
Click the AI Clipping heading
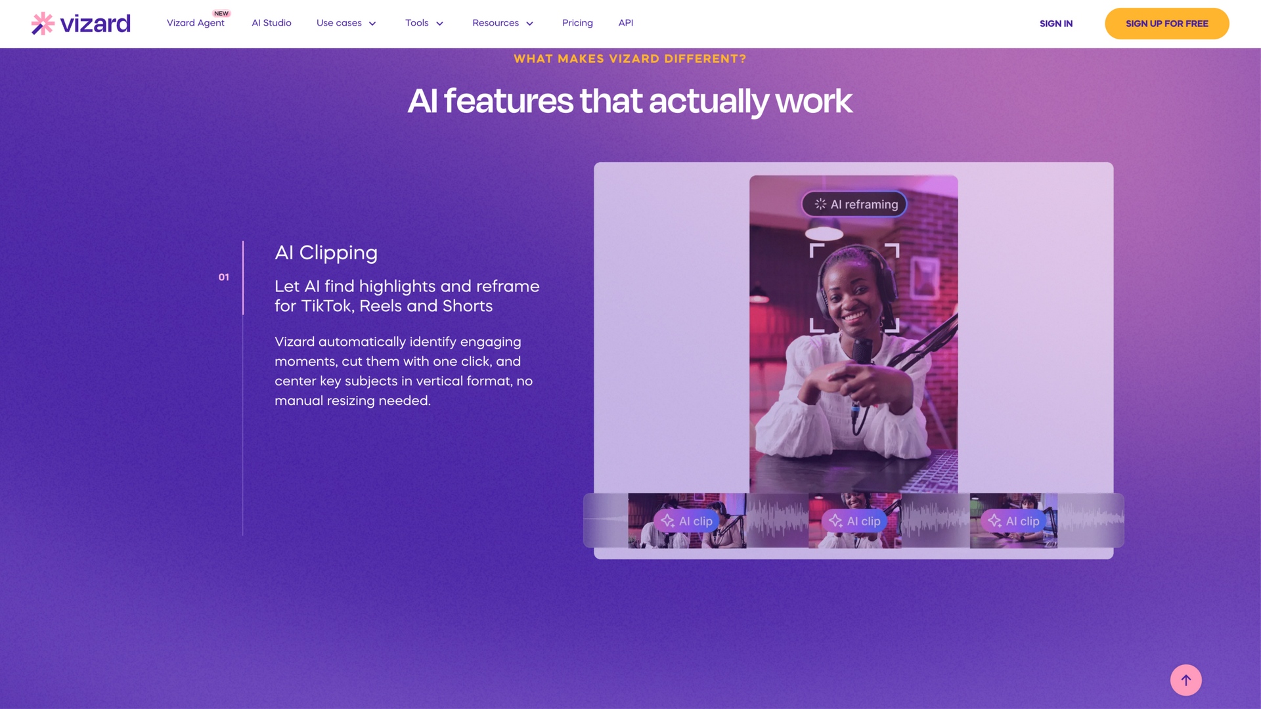tap(326, 253)
